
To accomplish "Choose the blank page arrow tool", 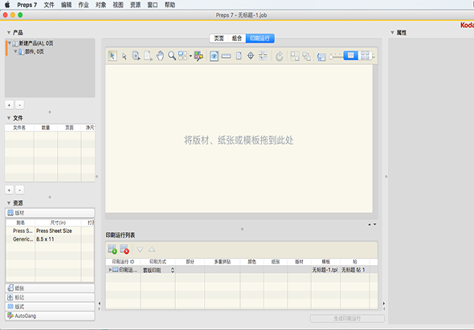I will 148,56.
